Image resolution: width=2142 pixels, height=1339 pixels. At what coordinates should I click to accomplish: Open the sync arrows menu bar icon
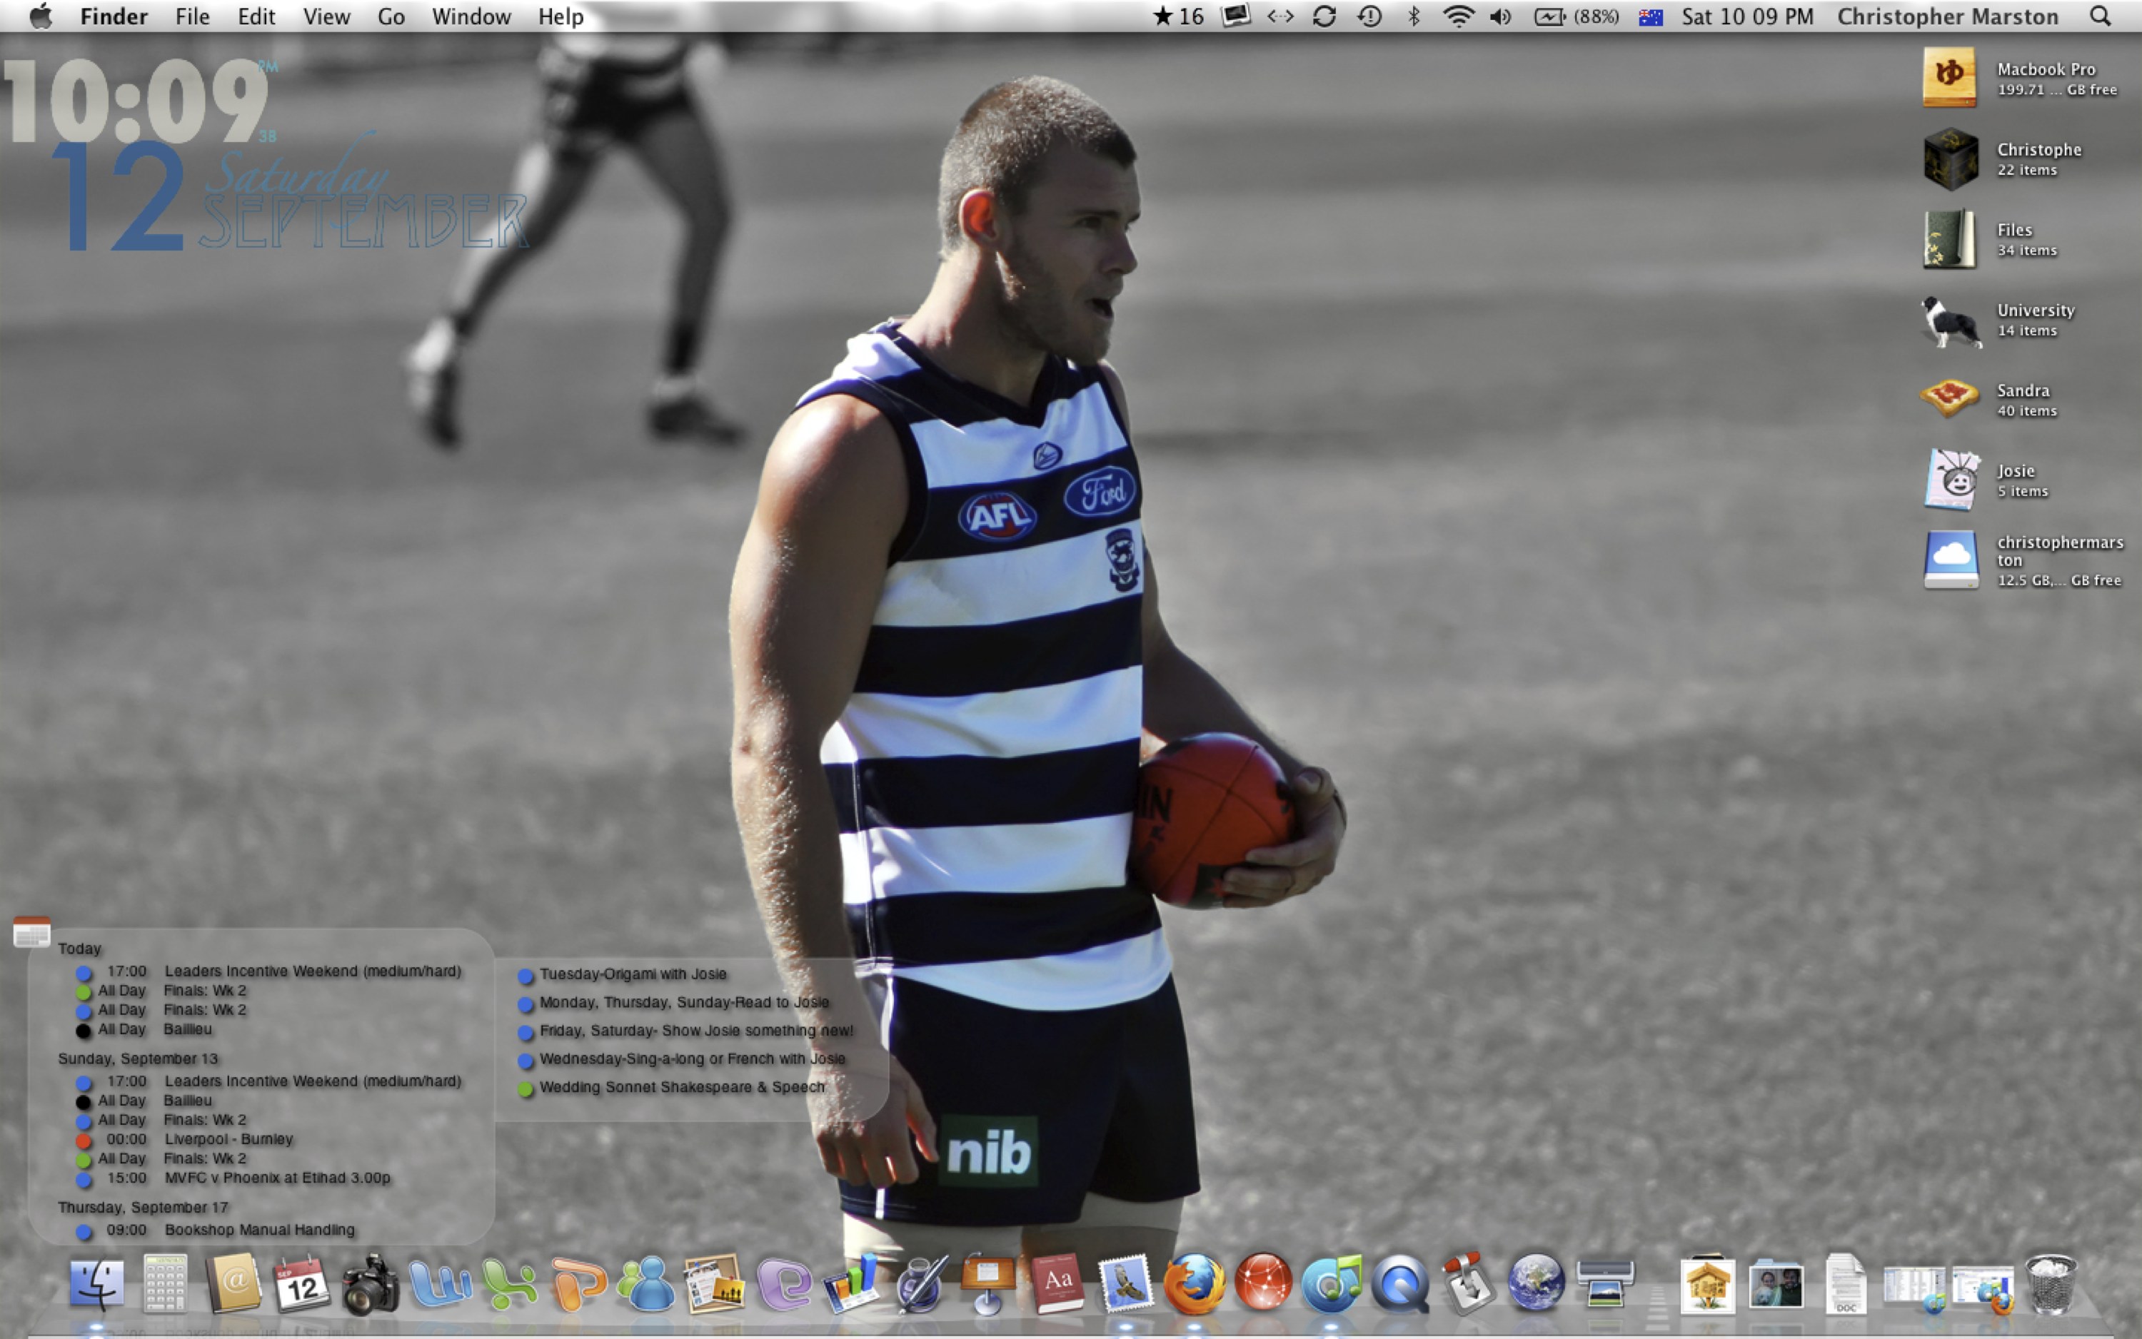[1324, 16]
